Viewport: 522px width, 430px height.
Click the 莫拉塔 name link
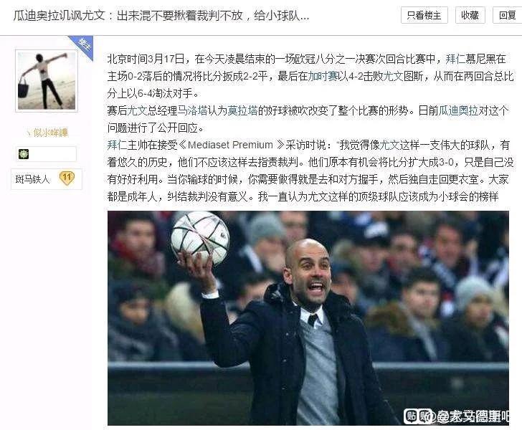coord(242,110)
